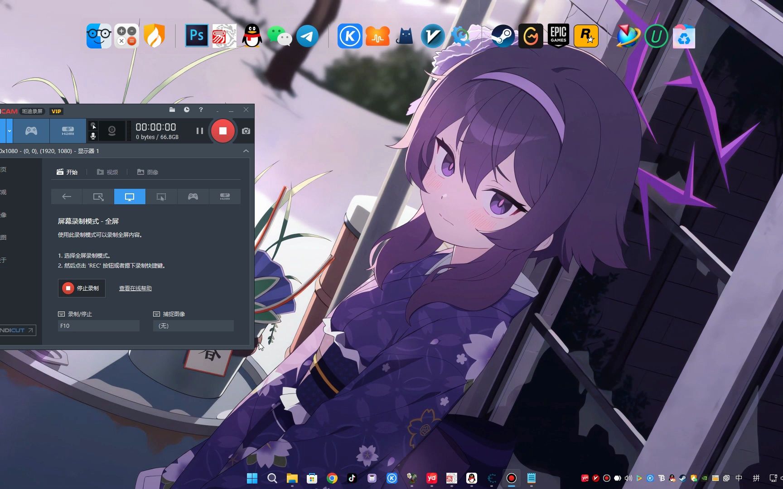Switch input method with 中 tray indicator
Viewport: 783px width, 489px height.
[x=739, y=478]
